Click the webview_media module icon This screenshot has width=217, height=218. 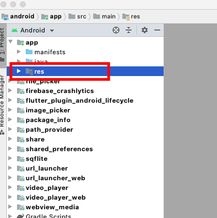pos(20,207)
